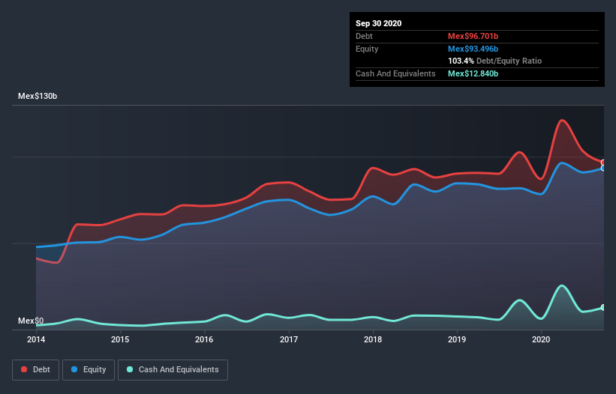Click the blue Equity endpoint marker
Screen dimensions: 616x394
pos(603,169)
